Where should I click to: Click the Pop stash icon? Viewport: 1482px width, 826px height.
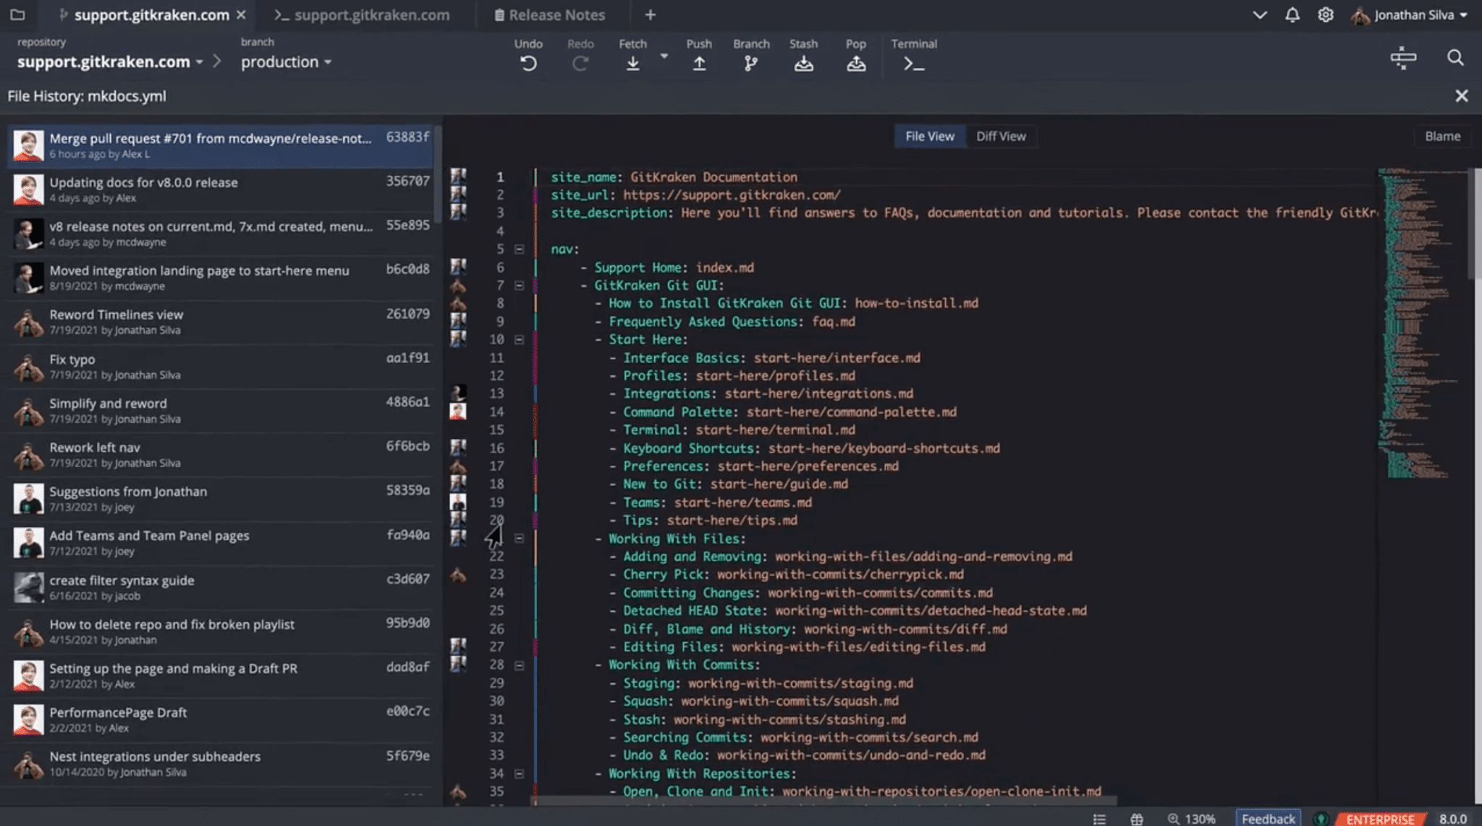coord(856,64)
